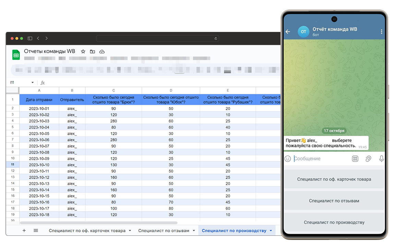Go forward with browser forward arrow
This screenshot has width=395, height=243.
47,38
